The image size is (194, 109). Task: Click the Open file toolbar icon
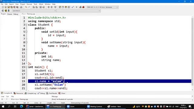click(x=5, y=7)
